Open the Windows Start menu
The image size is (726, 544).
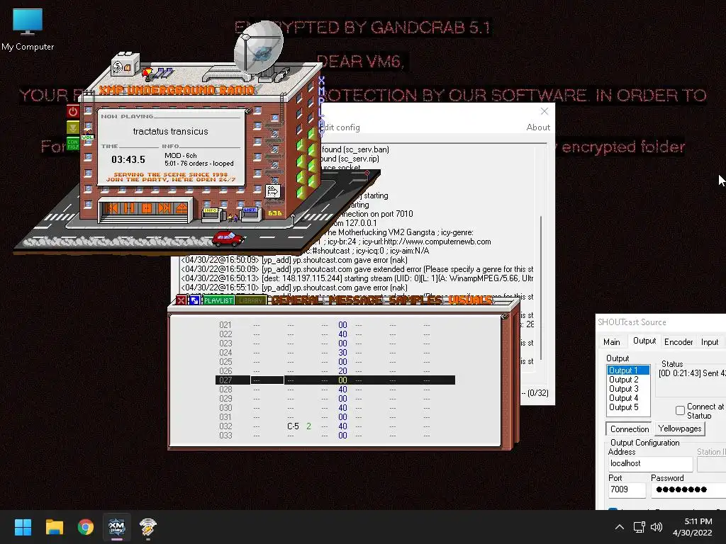point(23,527)
